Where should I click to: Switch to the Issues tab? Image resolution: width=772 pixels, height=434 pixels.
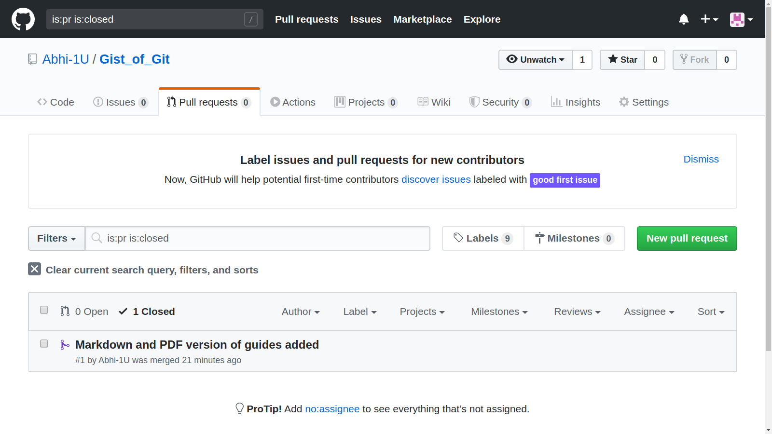pyautogui.click(x=120, y=102)
